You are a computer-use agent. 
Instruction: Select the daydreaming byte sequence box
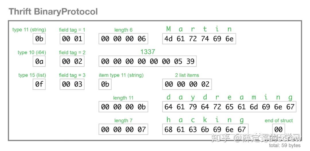pos(229,107)
